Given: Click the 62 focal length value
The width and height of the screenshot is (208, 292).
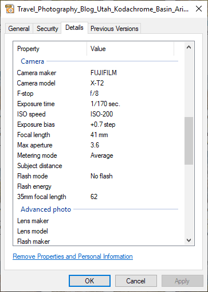Looking at the screenshot, I should pos(94,197).
